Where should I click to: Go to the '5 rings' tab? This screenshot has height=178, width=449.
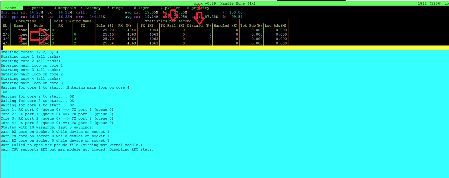pos(115,8)
